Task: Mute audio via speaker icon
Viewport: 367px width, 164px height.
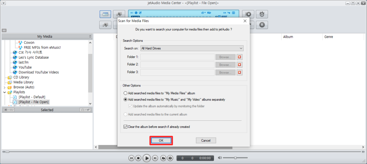Action: (220, 158)
